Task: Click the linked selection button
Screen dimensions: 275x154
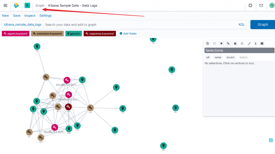Action: point(244,57)
